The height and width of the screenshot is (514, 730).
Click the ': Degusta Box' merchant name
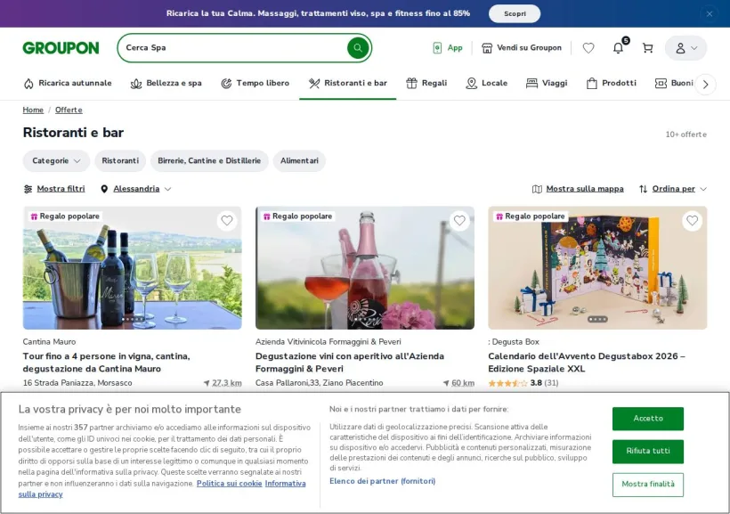tap(514, 341)
